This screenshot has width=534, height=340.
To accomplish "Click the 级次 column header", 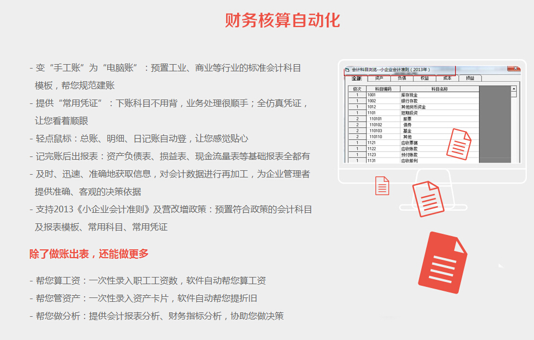I will pos(357,88).
